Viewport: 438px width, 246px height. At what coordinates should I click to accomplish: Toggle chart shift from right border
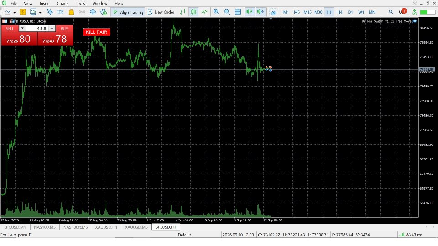261,12
